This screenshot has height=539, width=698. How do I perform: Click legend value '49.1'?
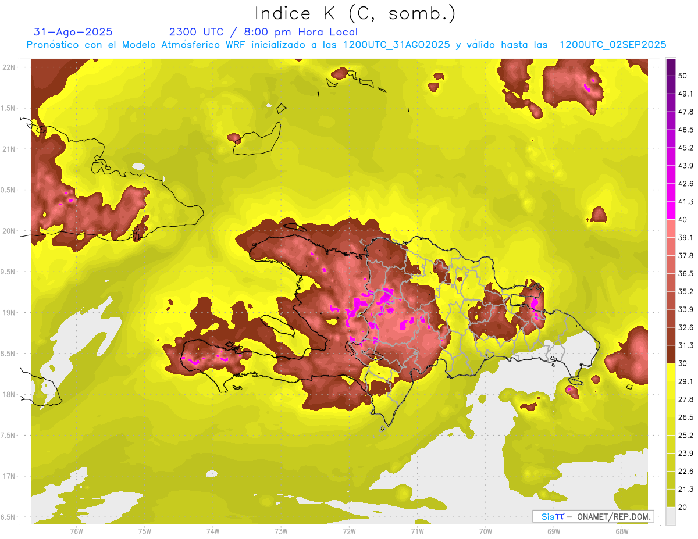[x=685, y=94]
